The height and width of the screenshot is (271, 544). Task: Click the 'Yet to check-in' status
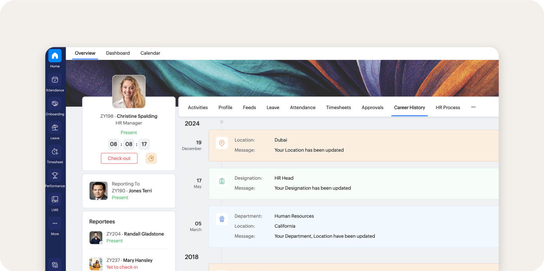pyautogui.click(x=122, y=267)
